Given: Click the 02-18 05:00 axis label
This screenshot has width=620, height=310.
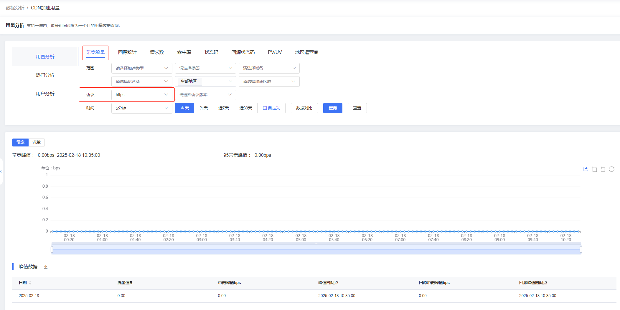Looking at the screenshot, I should tap(301, 238).
